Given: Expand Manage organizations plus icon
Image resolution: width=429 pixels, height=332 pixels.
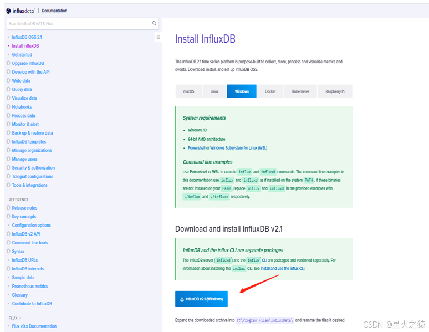Looking at the screenshot, I should click(8, 150).
